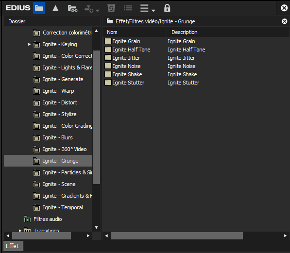
Task: Click the Dossier panel header
Action: [52, 21]
